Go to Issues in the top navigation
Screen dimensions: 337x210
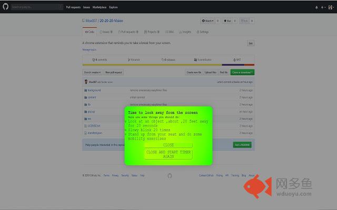click(x=86, y=7)
